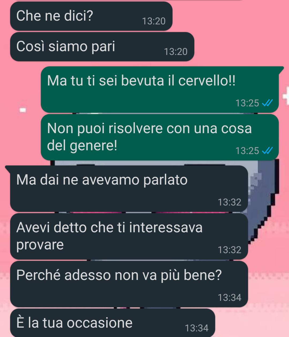Viewport: 289px width, 337px height.
Task: Select the 'Avevi detto che ti interessava provare' message
Action: [129, 236]
